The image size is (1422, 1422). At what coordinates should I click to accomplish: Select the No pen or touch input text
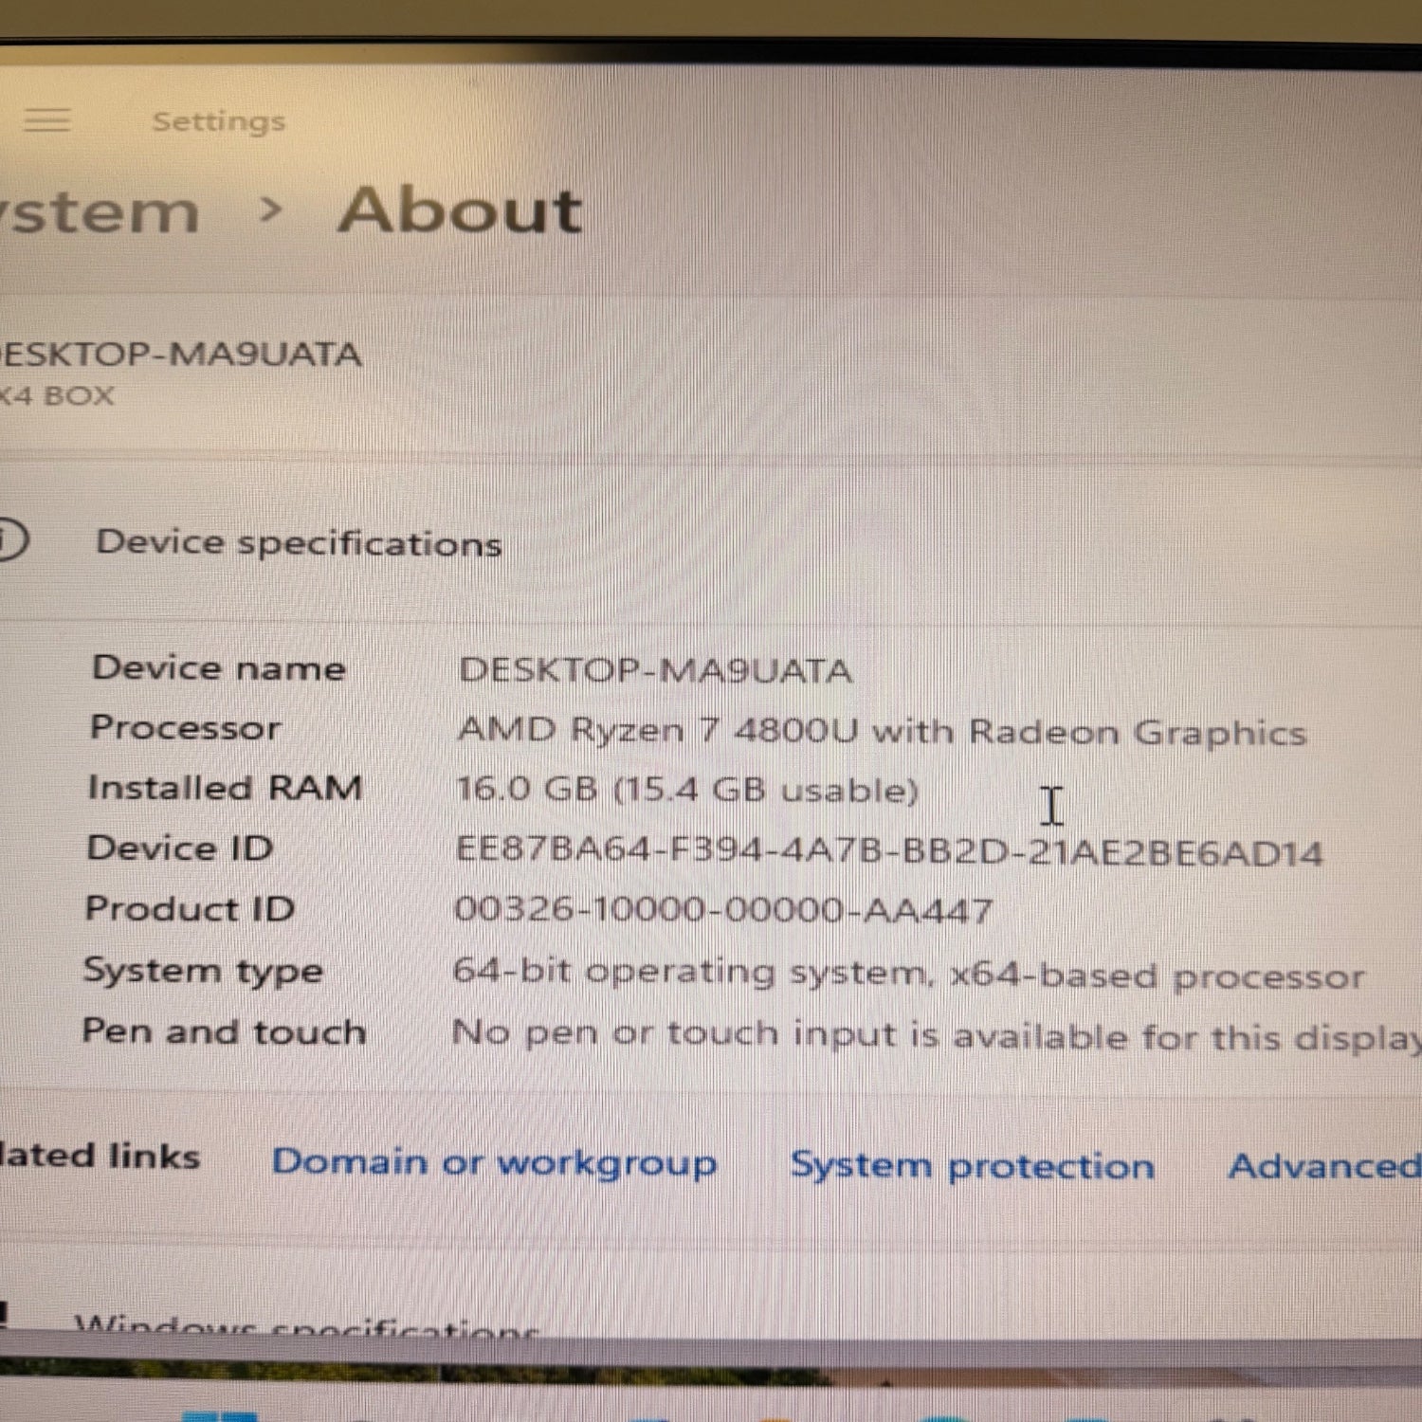(x=937, y=1034)
